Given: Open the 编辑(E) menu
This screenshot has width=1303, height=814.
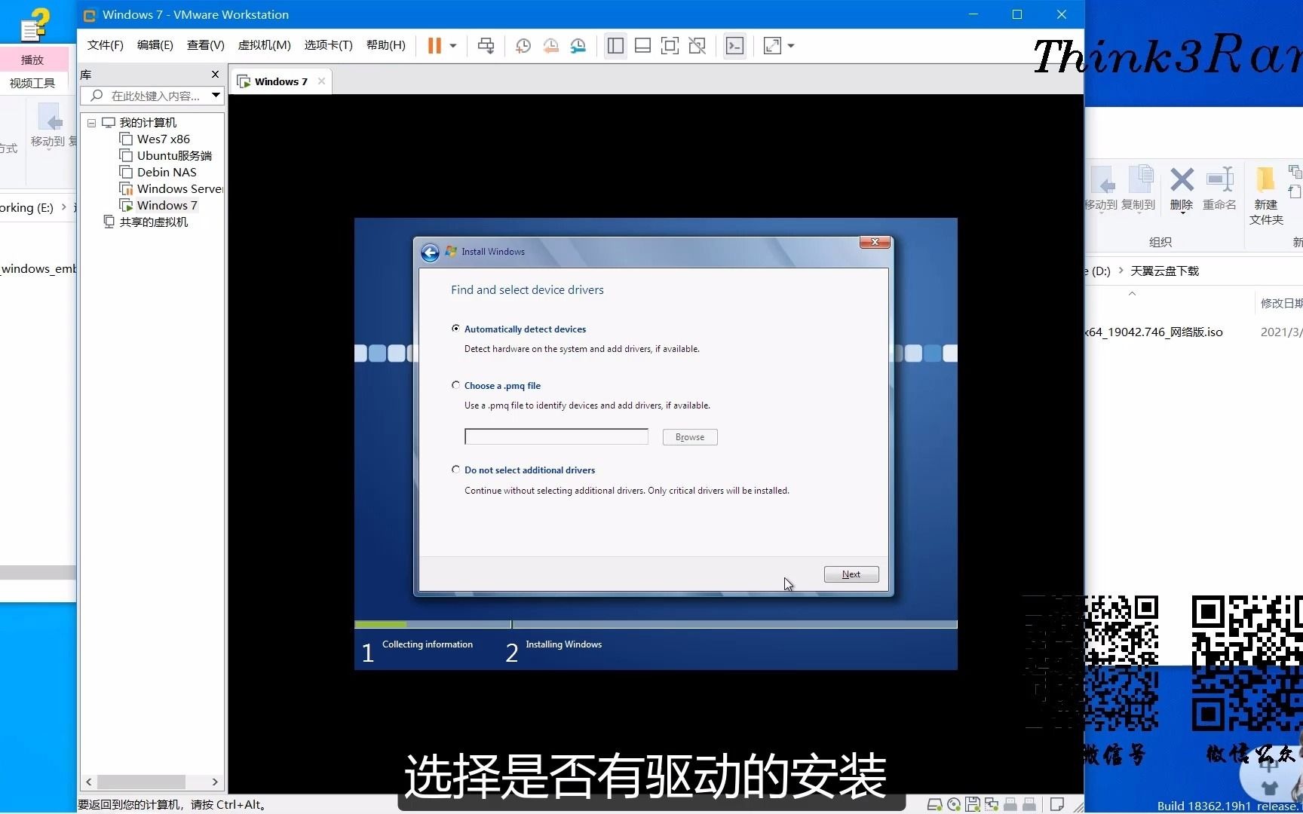Looking at the screenshot, I should tap(155, 45).
